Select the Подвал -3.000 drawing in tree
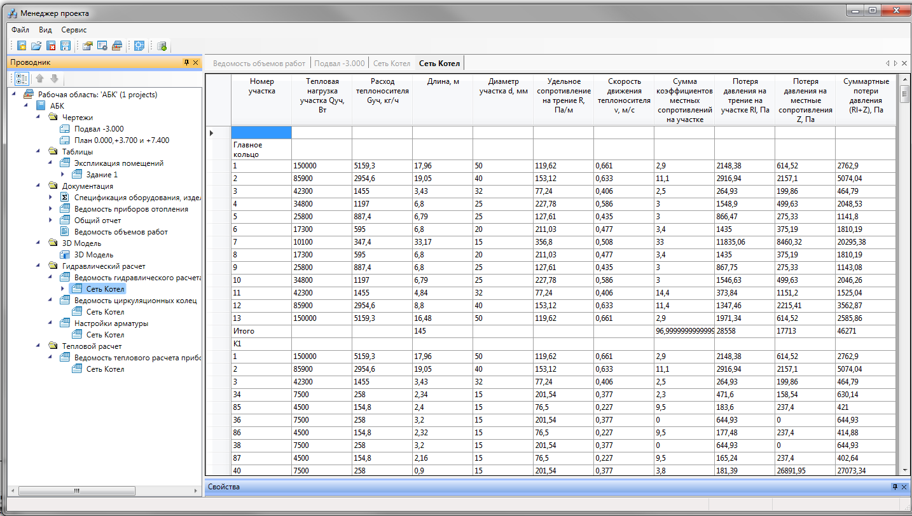Image resolution: width=912 pixels, height=516 pixels. coord(94,129)
